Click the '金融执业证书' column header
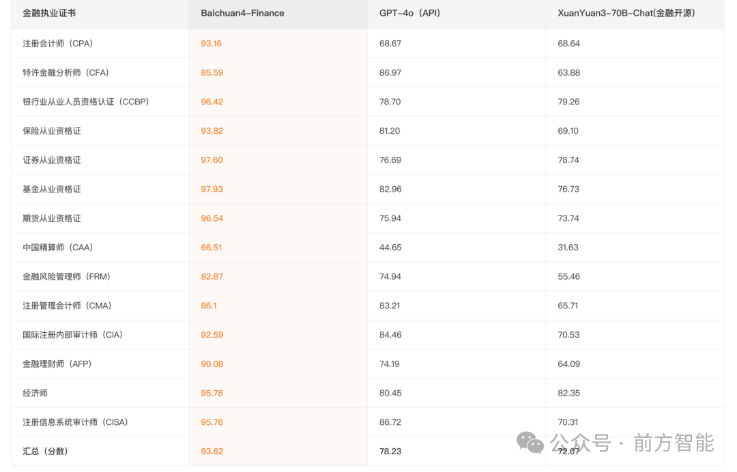The height and width of the screenshot is (472, 737). (49, 13)
